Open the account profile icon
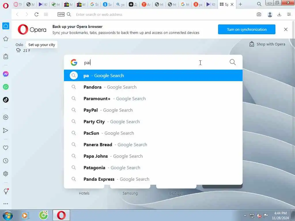 click(x=270, y=14)
